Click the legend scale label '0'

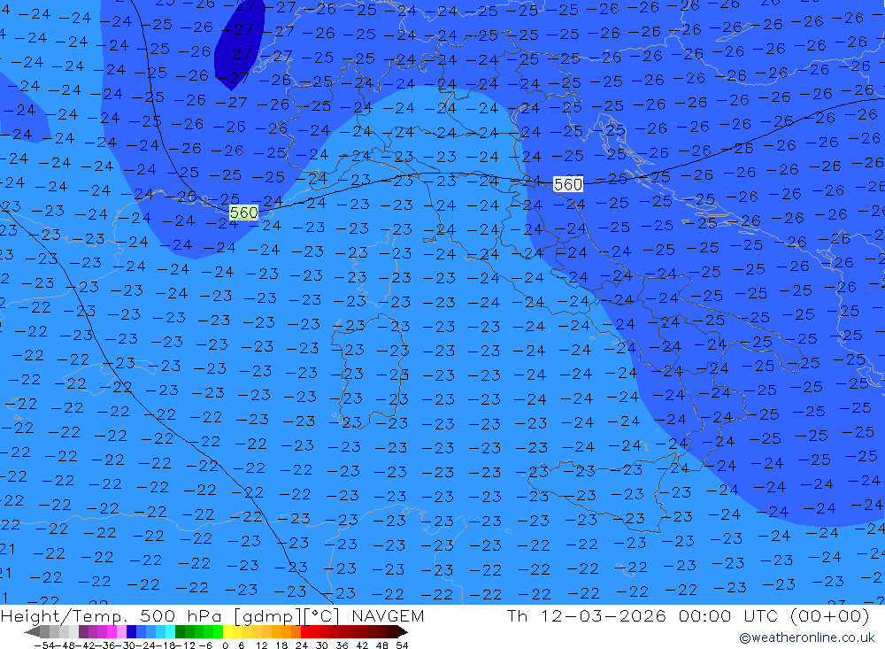pos(225,645)
